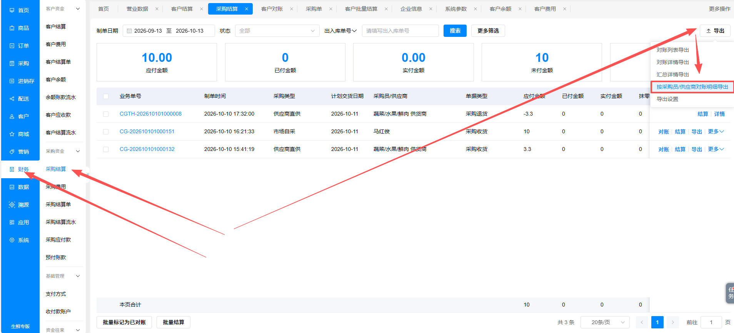Select 导出设置 in the export menu
The image size is (734, 333).
point(667,99)
